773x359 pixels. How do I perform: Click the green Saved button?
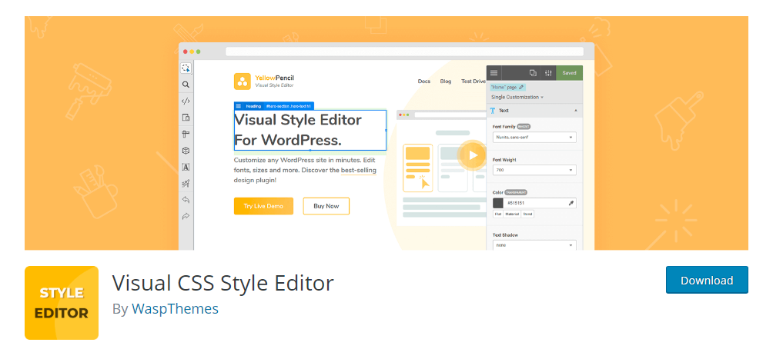pos(569,73)
